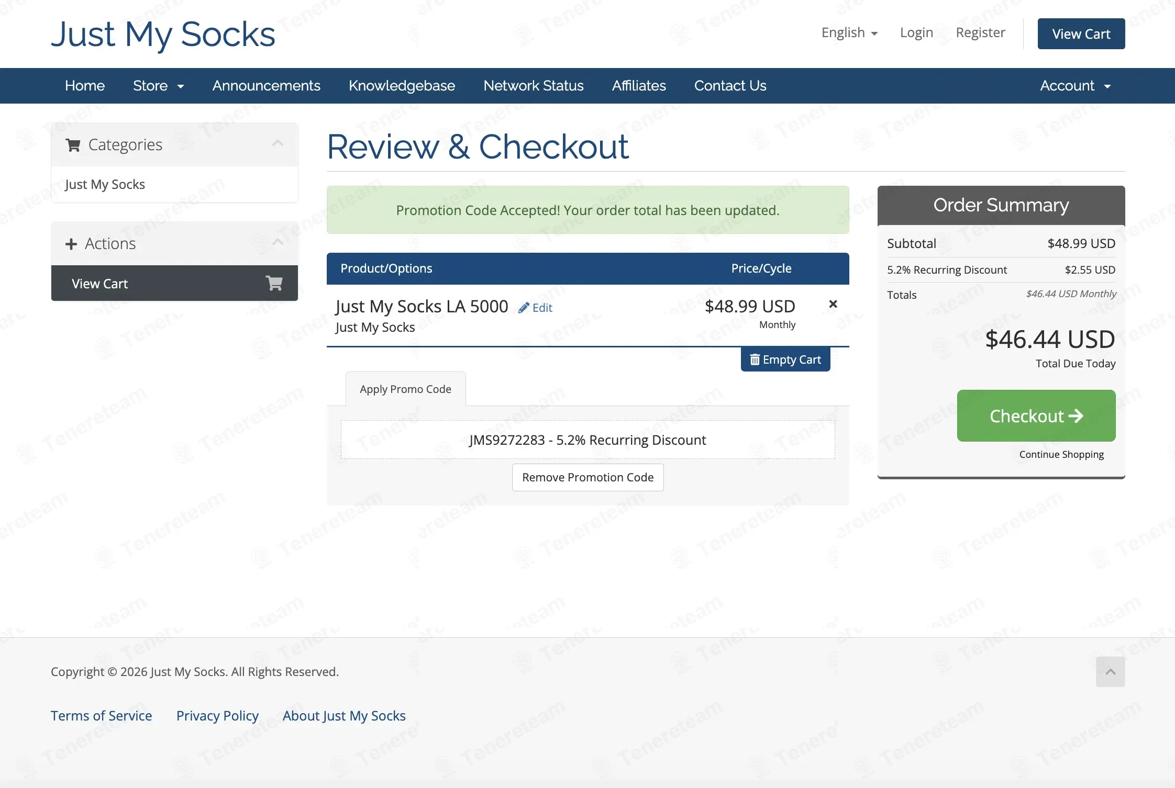Click the shopping cart icon beside Categories
This screenshot has height=788, width=1175.
click(73, 145)
